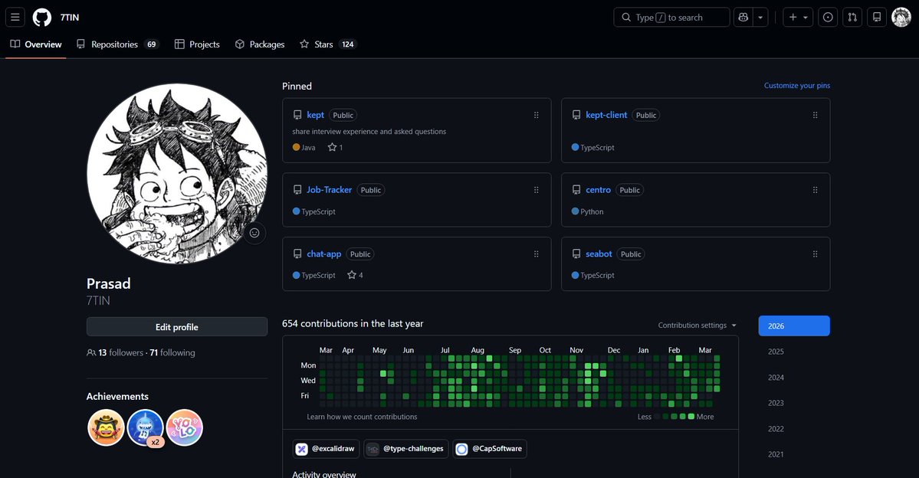Expand the Copilot dropdown arrow
The height and width of the screenshot is (478, 919).
(760, 18)
